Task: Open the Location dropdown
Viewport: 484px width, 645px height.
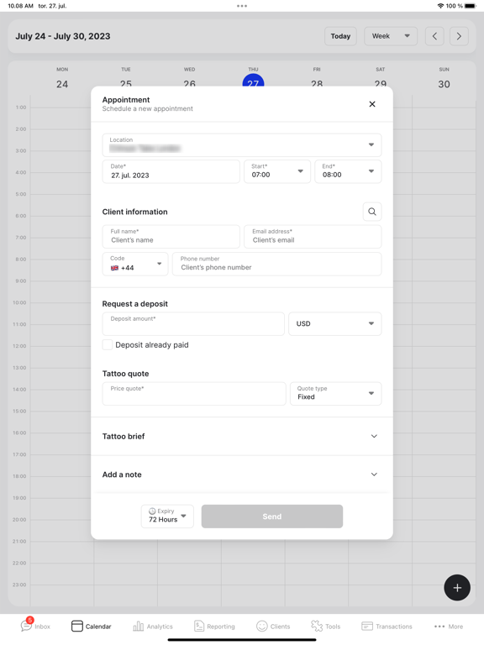Action: (x=242, y=144)
